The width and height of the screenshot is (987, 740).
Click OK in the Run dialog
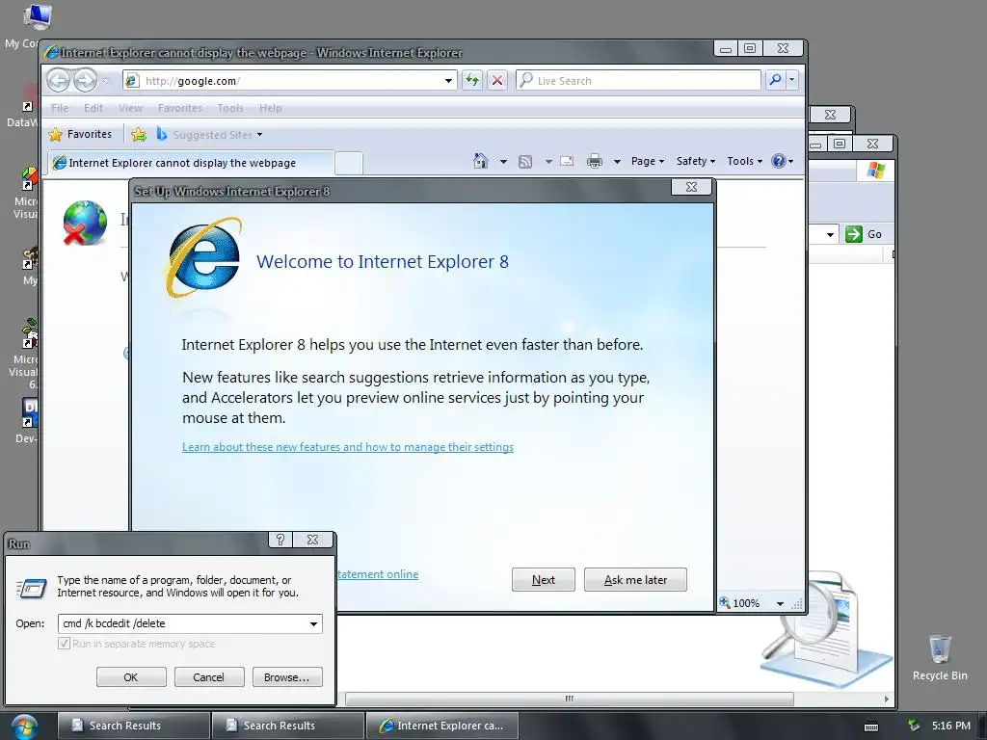[x=131, y=677]
